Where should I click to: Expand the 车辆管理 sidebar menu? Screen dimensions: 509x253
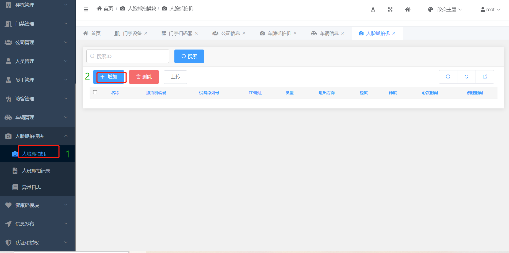pyautogui.click(x=37, y=117)
